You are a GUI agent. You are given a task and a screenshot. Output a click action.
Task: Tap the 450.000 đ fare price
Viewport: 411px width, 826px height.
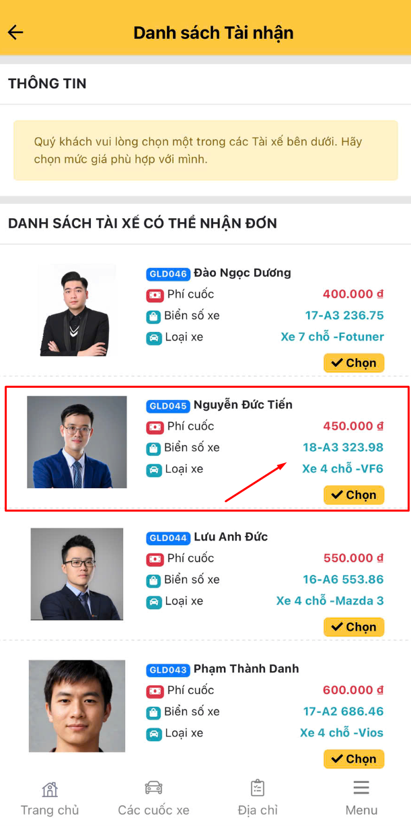pyautogui.click(x=353, y=426)
